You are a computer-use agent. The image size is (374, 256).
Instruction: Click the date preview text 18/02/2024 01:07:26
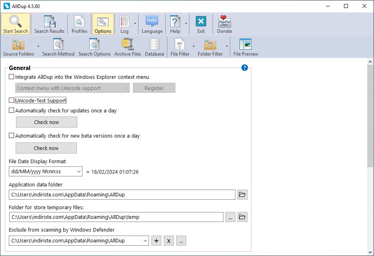115,172
